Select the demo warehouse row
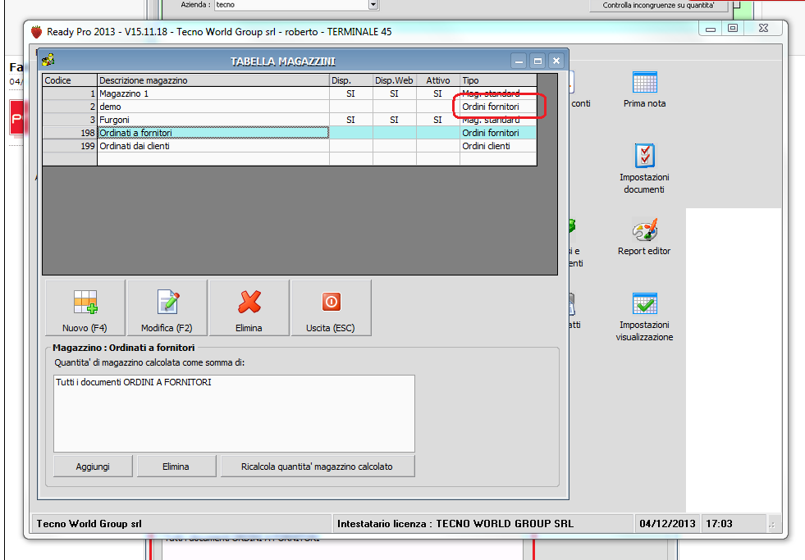805x560 pixels. click(x=290, y=107)
